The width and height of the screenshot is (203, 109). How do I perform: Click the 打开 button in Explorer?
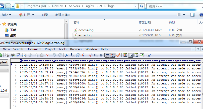(25, 15)
